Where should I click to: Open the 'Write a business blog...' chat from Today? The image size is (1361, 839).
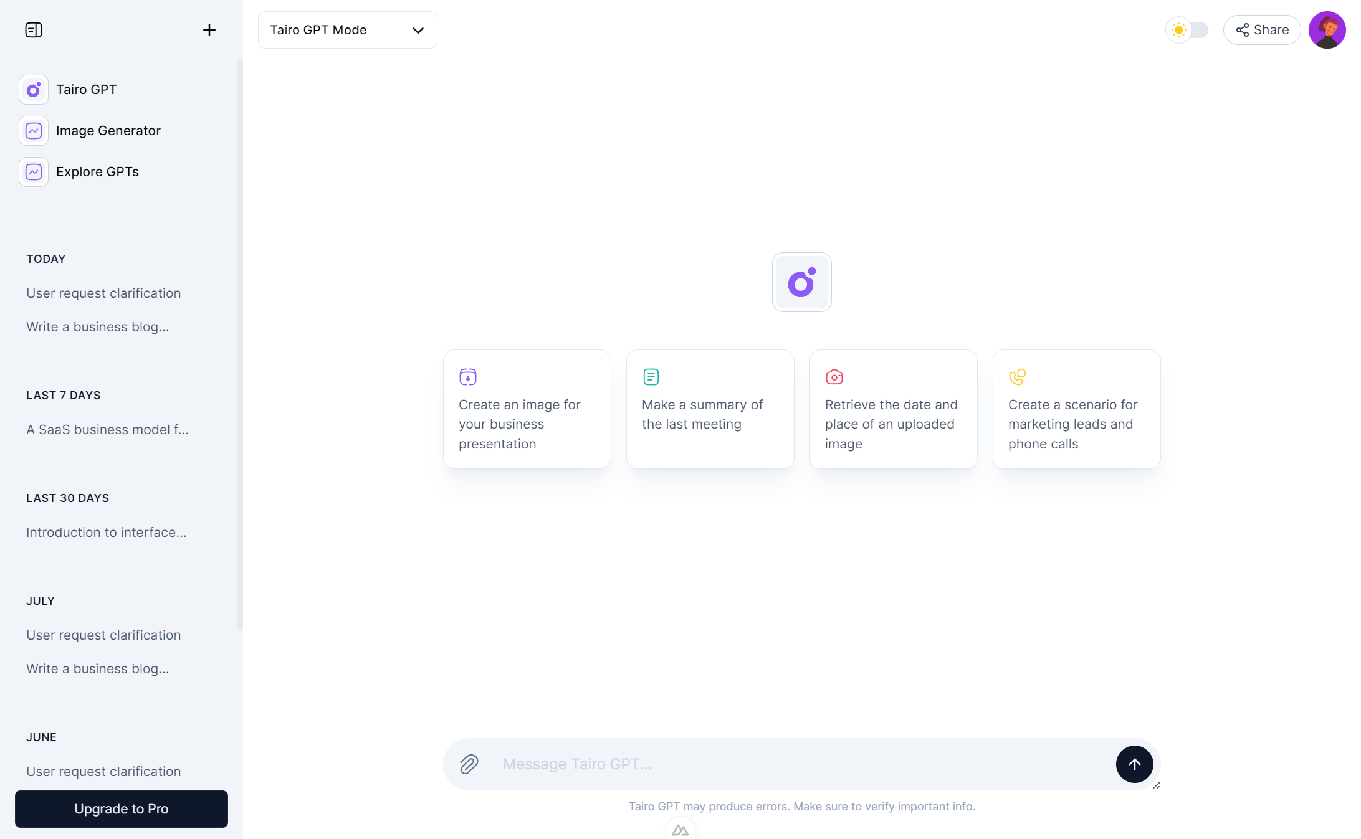point(97,326)
